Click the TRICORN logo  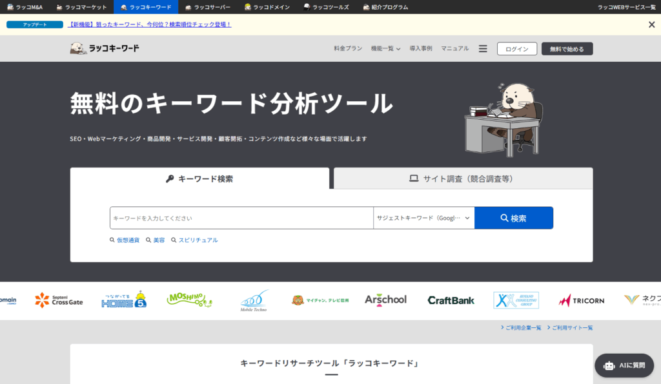click(x=582, y=300)
